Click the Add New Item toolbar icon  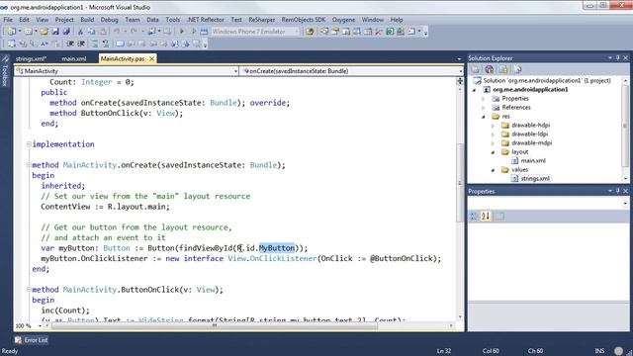click(x=28, y=31)
